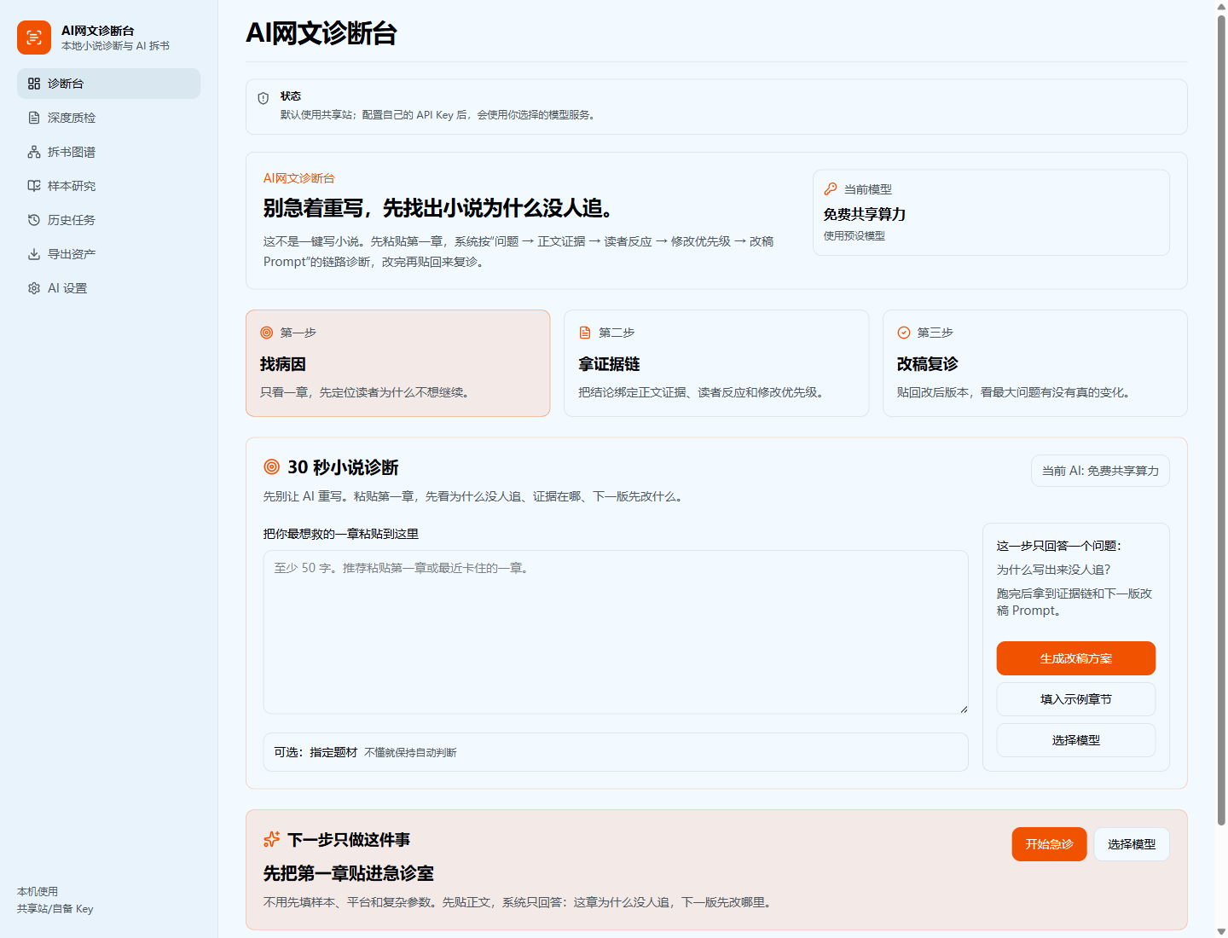Click the 深度质检 document icon
This screenshot has height=938, width=1228.
pyautogui.click(x=34, y=118)
